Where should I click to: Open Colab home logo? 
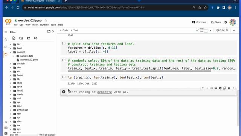pos(8,21)
